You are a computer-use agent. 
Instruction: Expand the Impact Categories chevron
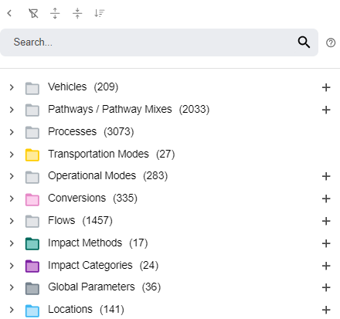point(12,266)
